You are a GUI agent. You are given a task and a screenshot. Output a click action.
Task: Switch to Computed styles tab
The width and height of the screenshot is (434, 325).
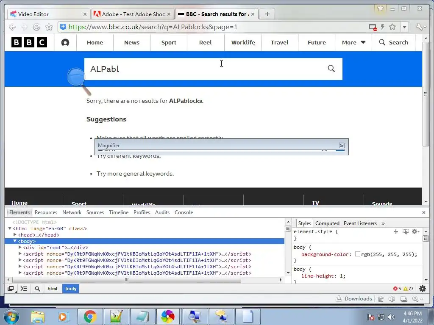(327, 223)
